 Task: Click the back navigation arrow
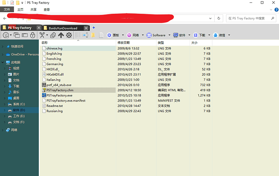pyautogui.click(x=5, y=18)
